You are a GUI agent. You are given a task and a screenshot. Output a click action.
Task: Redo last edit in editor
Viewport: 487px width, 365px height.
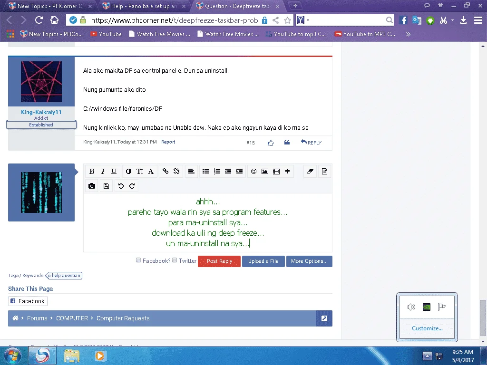(x=132, y=186)
